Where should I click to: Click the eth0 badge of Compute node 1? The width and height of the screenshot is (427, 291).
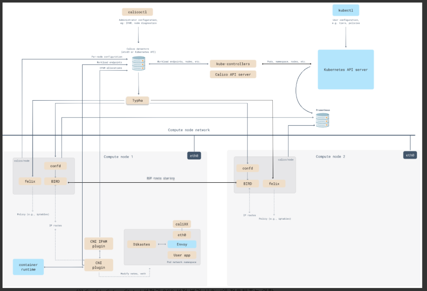pyautogui.click(x=194, y=156)
